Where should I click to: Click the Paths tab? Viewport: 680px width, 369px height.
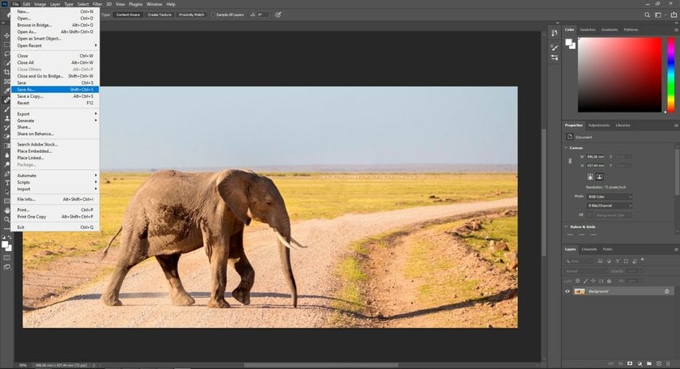[x=608, y=249]
